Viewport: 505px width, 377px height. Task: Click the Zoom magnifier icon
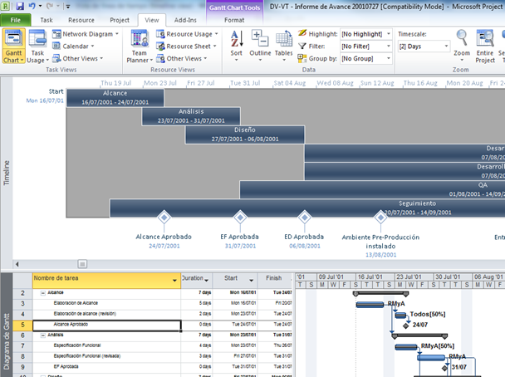point(462,37)
